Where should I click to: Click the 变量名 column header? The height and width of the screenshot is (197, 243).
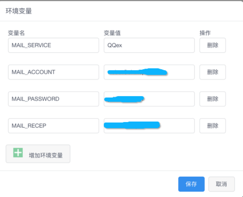[x=16, y=33]
